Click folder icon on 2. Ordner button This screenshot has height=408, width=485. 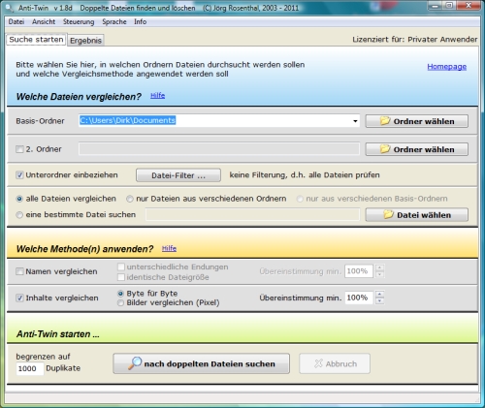pos(385,149)
